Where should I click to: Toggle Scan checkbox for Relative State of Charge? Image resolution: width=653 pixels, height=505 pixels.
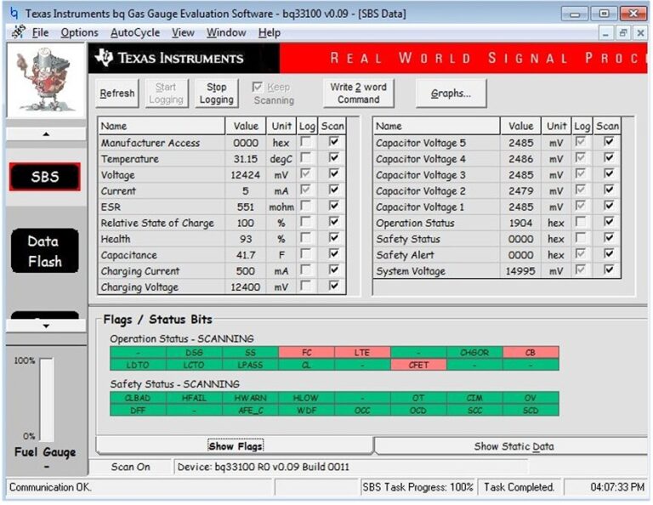click(x=333, y=222)
